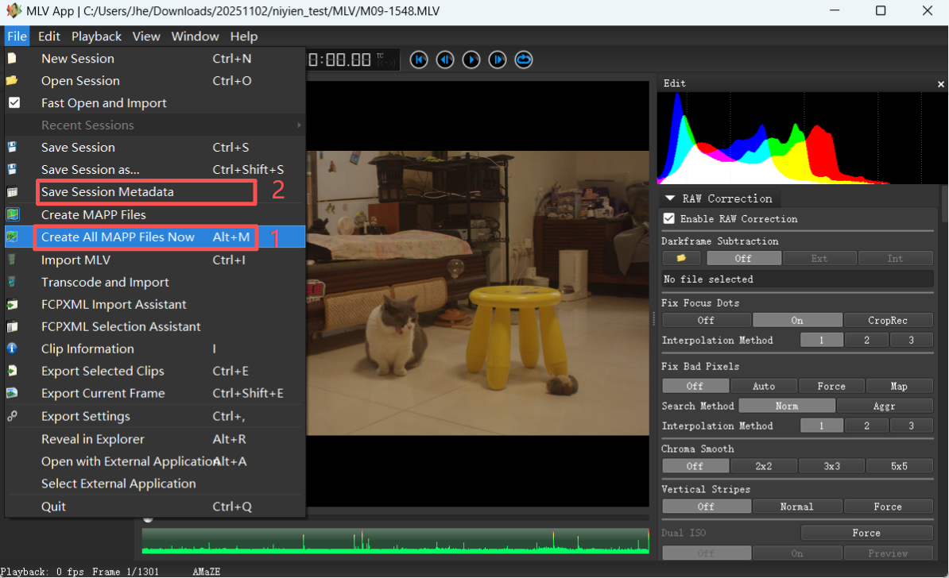
Task: Toggle loop playback icon
Action: [524, 60]
